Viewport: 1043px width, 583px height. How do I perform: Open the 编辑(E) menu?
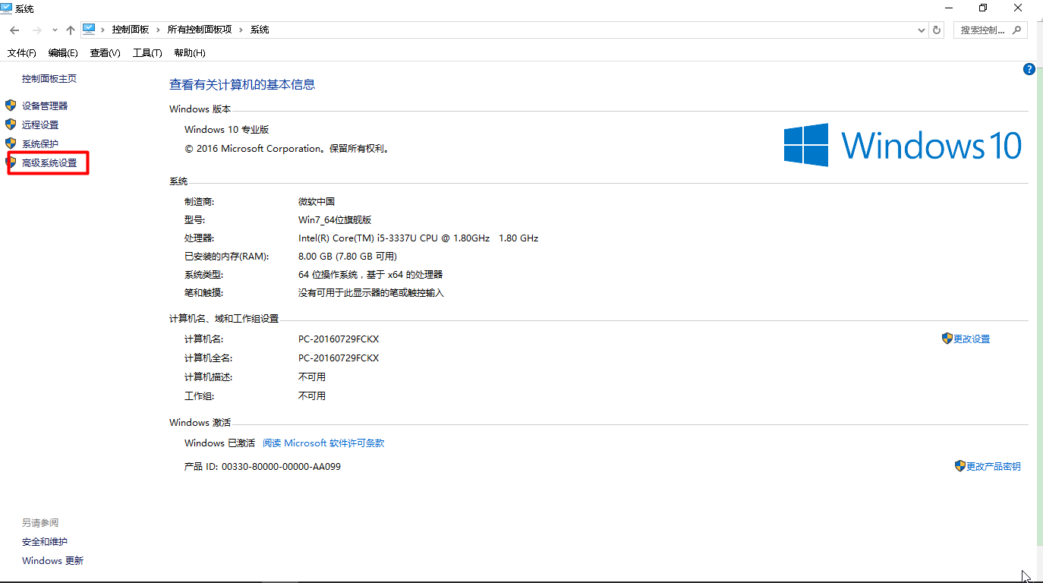coord(63,53)
